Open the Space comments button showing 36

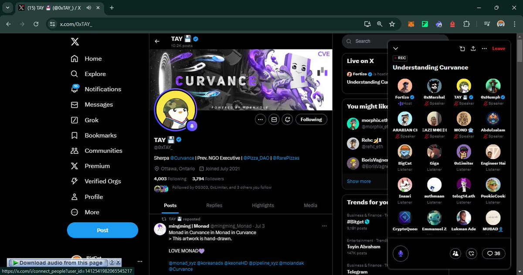[x=493, y=253]
